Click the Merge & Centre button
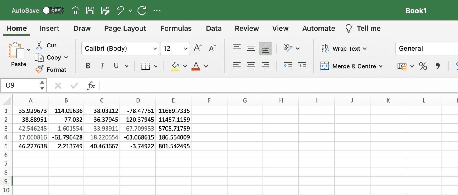Screen dimensions: 458x195 click(x=351, y=66)
